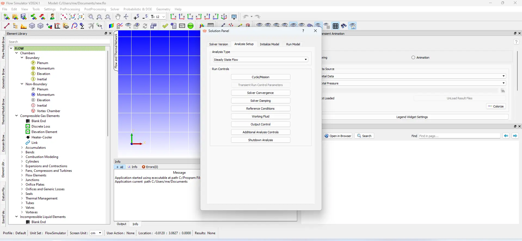
Task: Click the sigma summation icon
Action: [82, 26]
